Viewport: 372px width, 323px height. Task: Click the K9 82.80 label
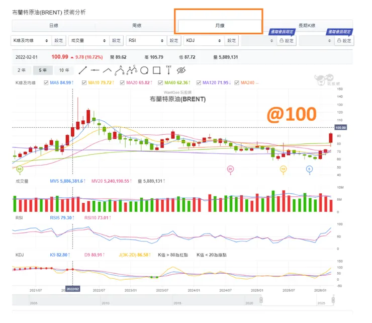[60, 255]
